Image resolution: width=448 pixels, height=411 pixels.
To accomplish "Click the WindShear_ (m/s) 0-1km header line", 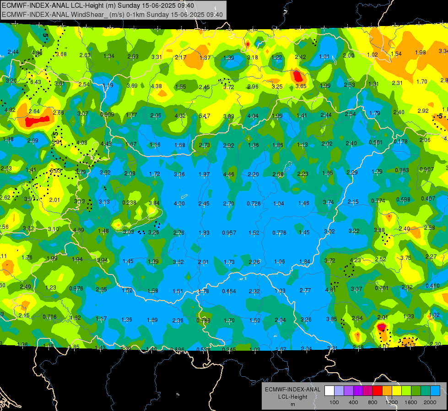I will click(x=112, y=15).
